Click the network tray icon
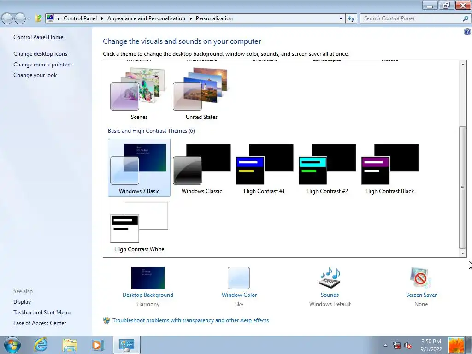 click(x=397, y=345)
